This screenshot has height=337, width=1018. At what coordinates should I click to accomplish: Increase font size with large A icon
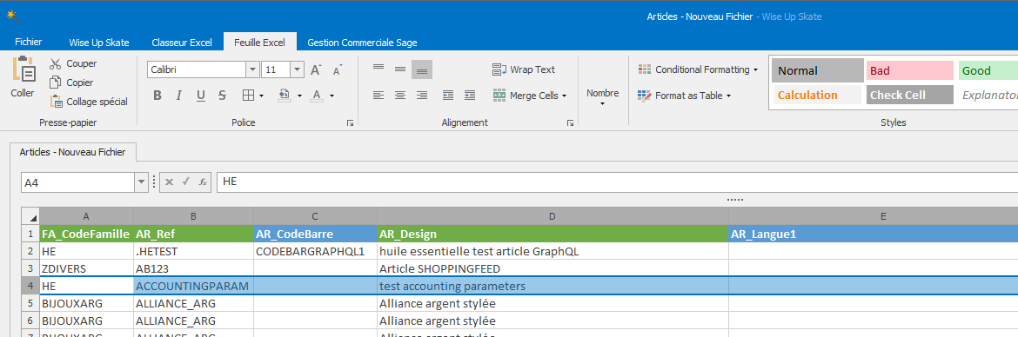316,70
